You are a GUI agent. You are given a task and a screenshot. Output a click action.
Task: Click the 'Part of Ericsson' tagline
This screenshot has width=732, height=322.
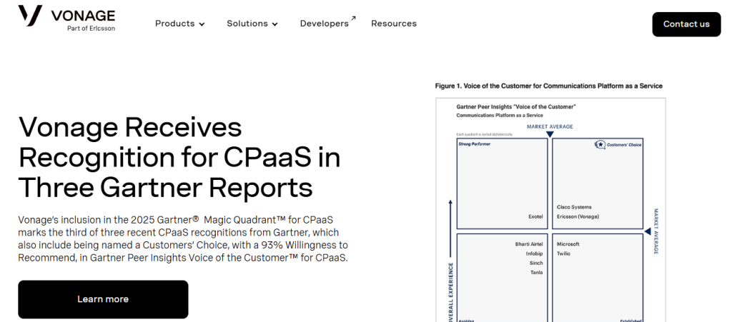(91, 29)
